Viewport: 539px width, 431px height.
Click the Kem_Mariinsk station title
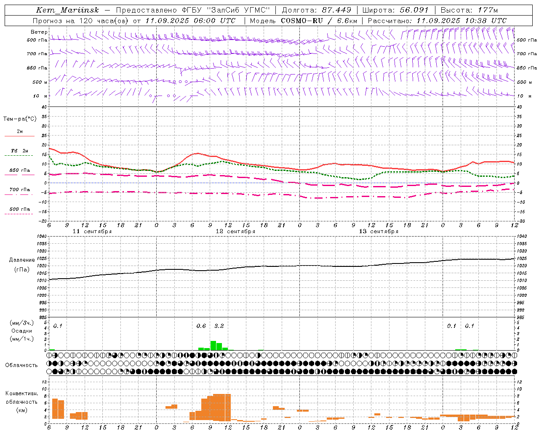[x=67, y=10]
